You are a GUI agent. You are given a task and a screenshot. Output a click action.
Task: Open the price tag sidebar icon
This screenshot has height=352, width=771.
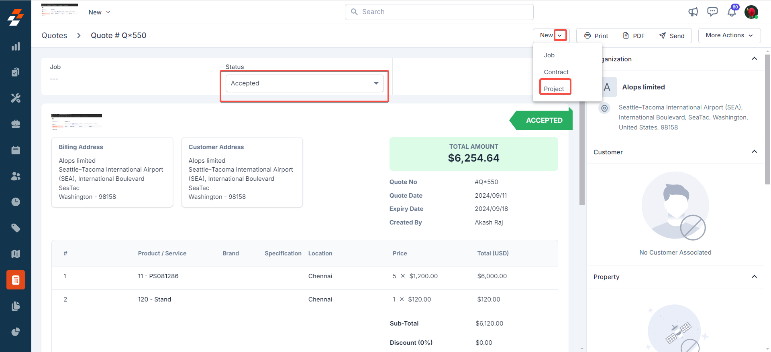16,228
